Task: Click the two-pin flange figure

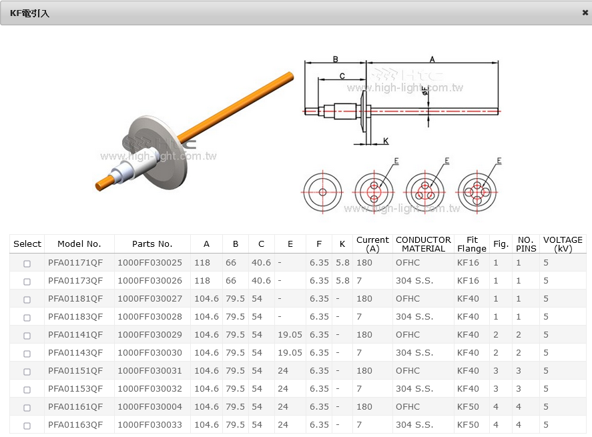Action: tap(374, 192)
